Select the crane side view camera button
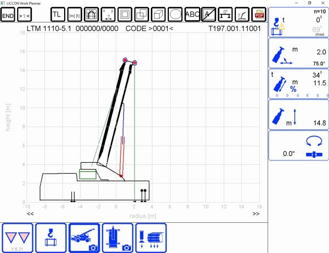 tap(84, 238)
